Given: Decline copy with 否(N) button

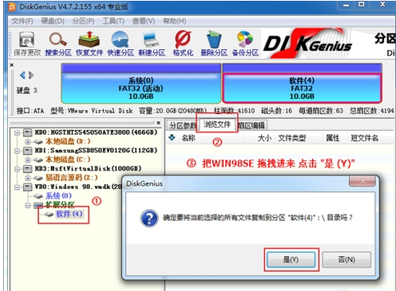Looking at the screenshot, I should point(347,259).
